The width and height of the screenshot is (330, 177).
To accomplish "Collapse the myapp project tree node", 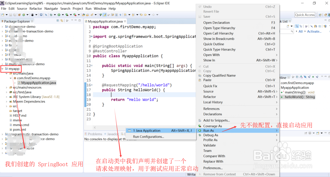I will pyautogui.click(x=3, y=69).
